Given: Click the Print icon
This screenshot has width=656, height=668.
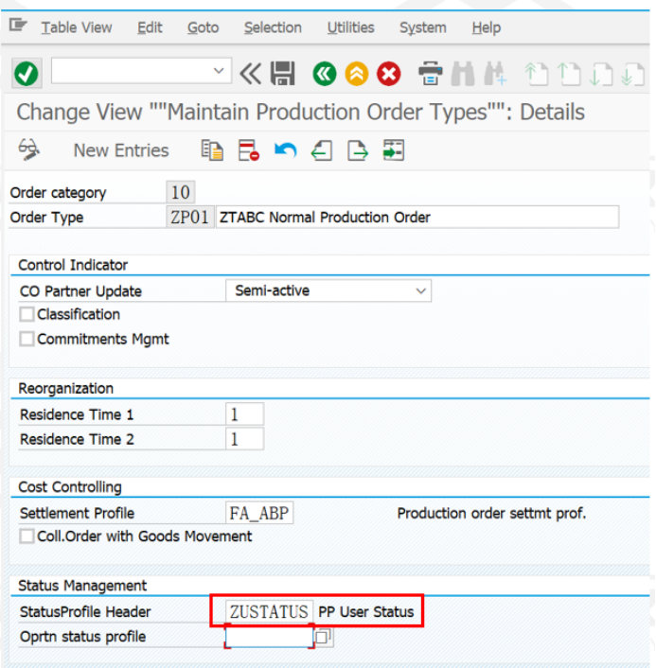Looking at the screenshot, I should pyautogui.click(x=430, y=73).
